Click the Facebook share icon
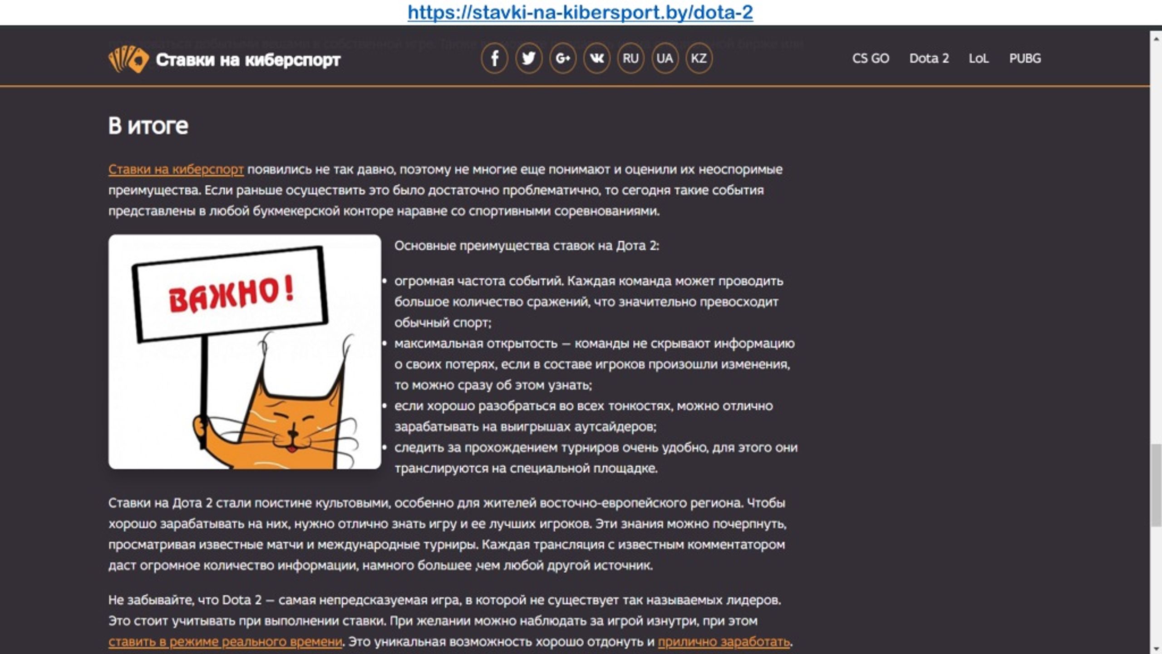This screenshot has height=654, width=1162. point(494,59)
